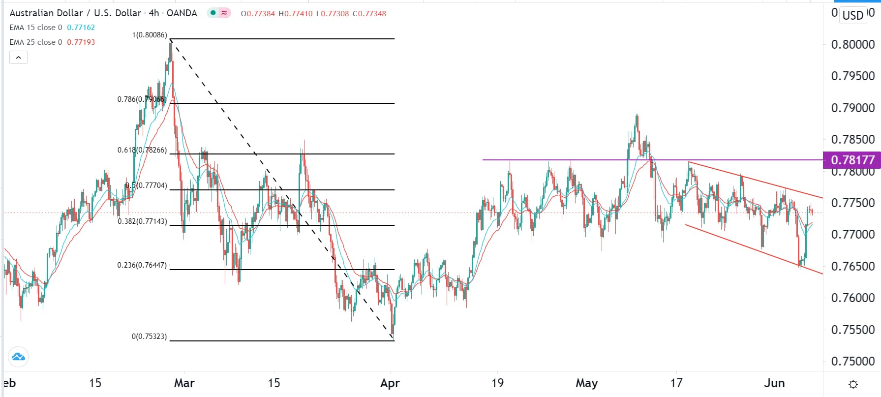Click the green market status dot icon
Viewport: 881px width, 397px height.
(x=213, y=13)
